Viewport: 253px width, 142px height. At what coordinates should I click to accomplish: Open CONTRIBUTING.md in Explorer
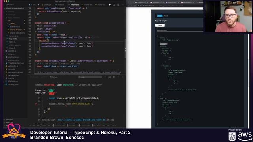point(15,63)
